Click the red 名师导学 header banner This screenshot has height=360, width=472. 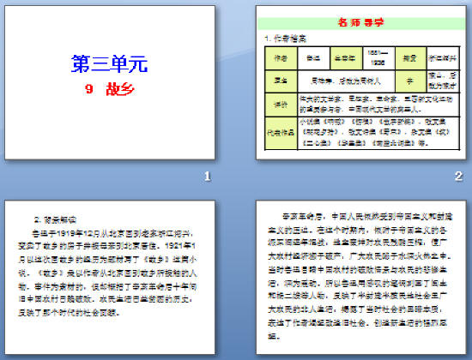pyautogui.click(x=361, y=22)
